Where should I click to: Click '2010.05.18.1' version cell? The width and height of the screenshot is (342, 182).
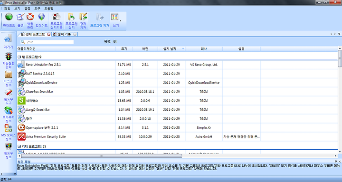tap(145, 92)
